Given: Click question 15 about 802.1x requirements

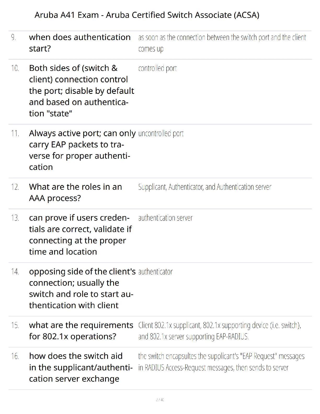Looking at the screenshot, I should (81, 331).
